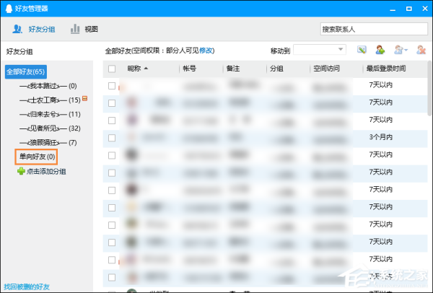Open the 移动到 combo box
The image size is (433, 293).
click(x=319, y=50)
